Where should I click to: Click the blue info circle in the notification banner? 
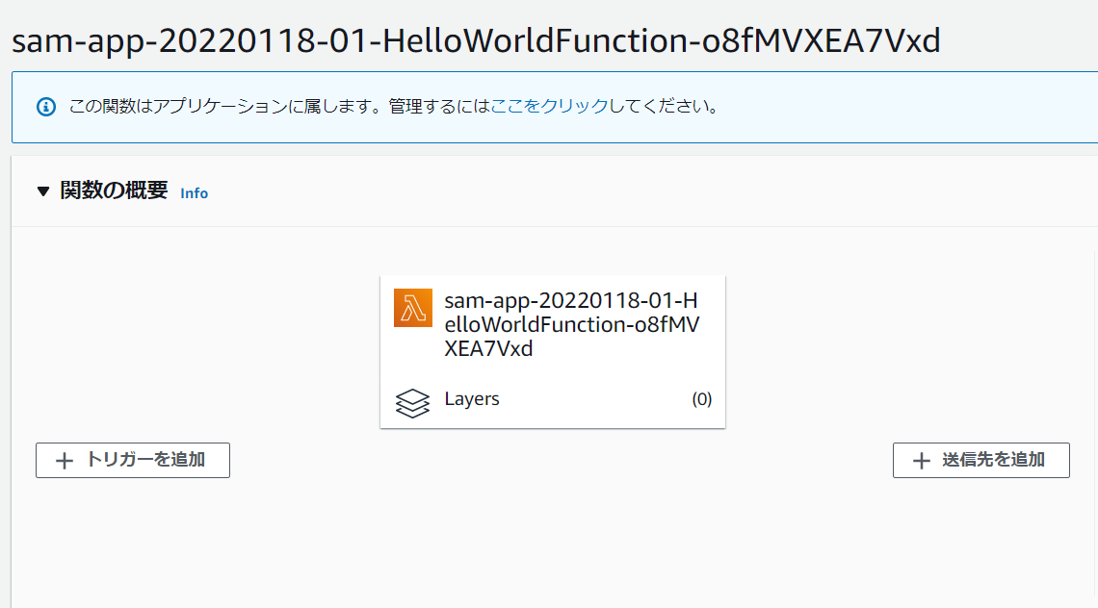click(47, 107)
